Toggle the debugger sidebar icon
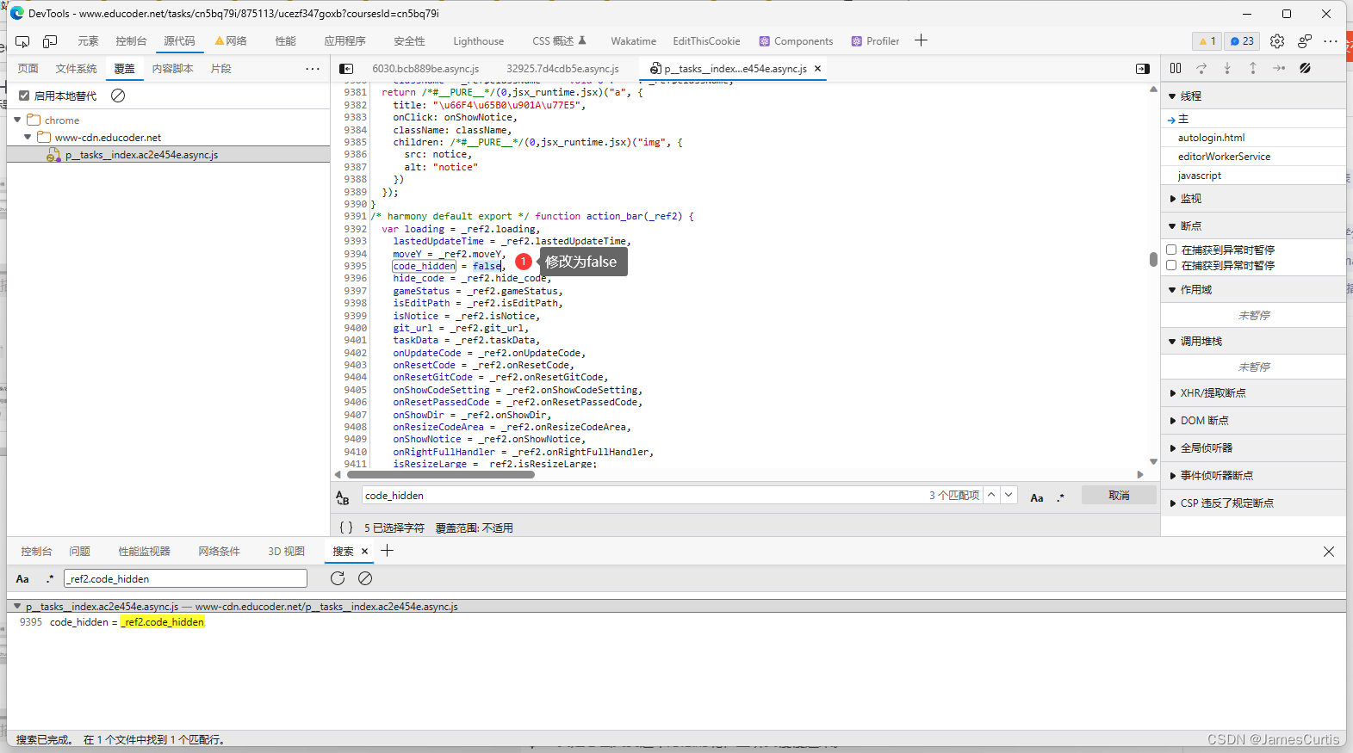This screenshot has width=1353, height=753. tap(1143, 69)
